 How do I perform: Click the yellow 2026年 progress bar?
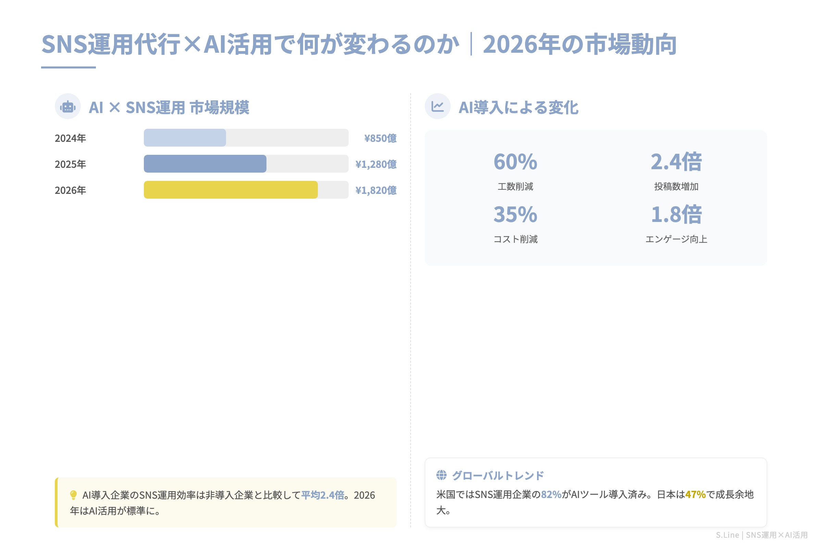(231, 190)
